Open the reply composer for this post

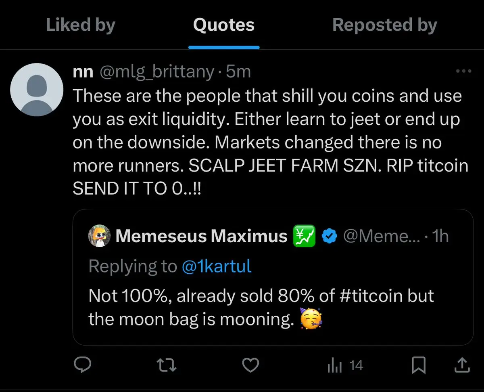tap(83, 365)
